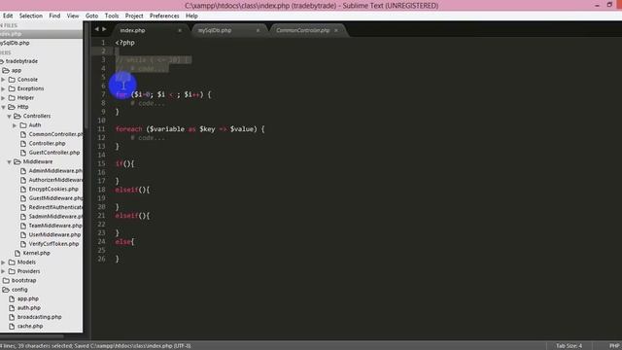622x350 pixels.
Task: Collapse the Controllers folder arrow
Action: (9, 116)
